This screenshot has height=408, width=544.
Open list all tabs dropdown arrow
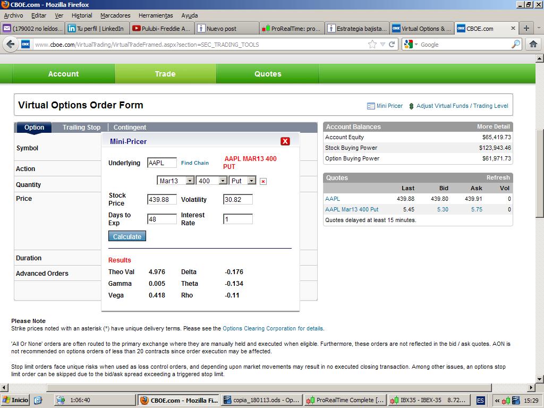point(539,28)
